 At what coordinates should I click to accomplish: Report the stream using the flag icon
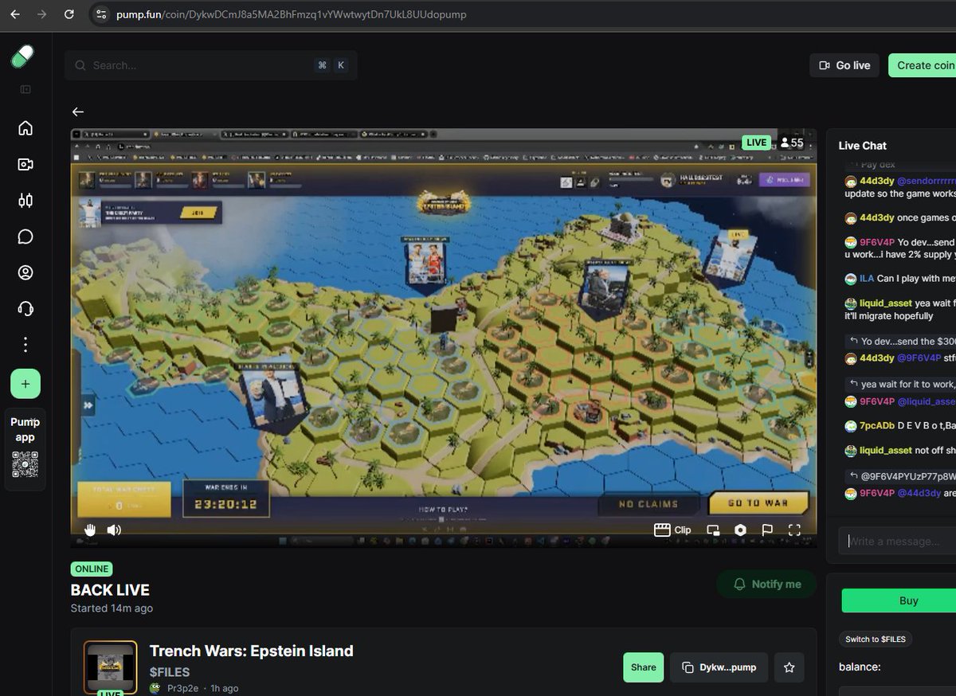pyautogui.click(x=766, y=530)
